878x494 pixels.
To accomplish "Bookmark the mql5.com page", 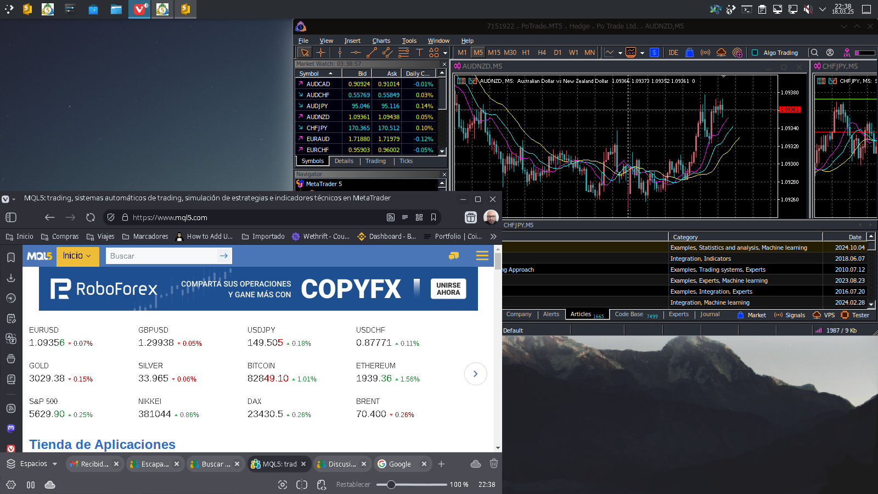I will coord(434,217).
